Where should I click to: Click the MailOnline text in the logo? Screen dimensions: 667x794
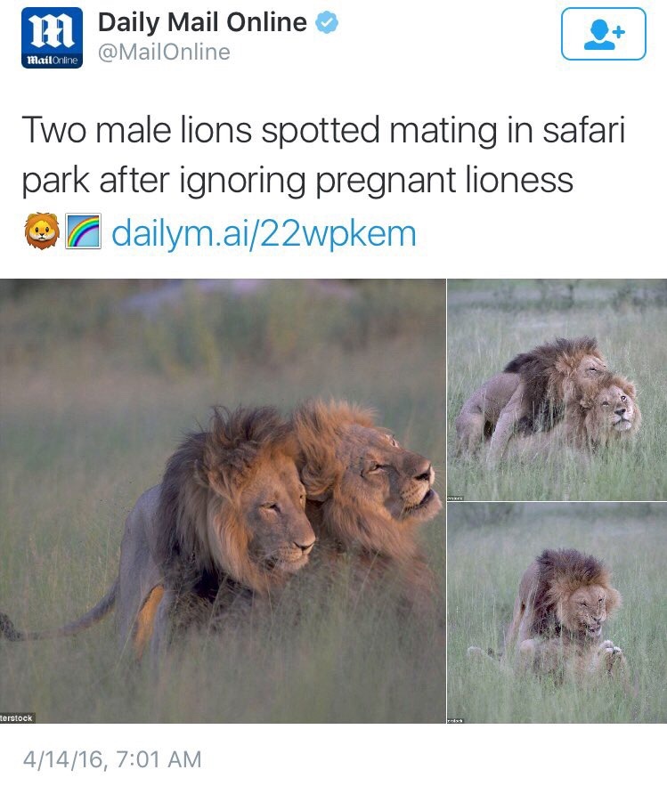tap(52, 61)
